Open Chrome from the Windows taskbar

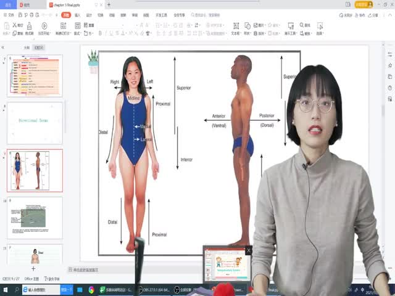pyautogui.click(x=91, y=289)
